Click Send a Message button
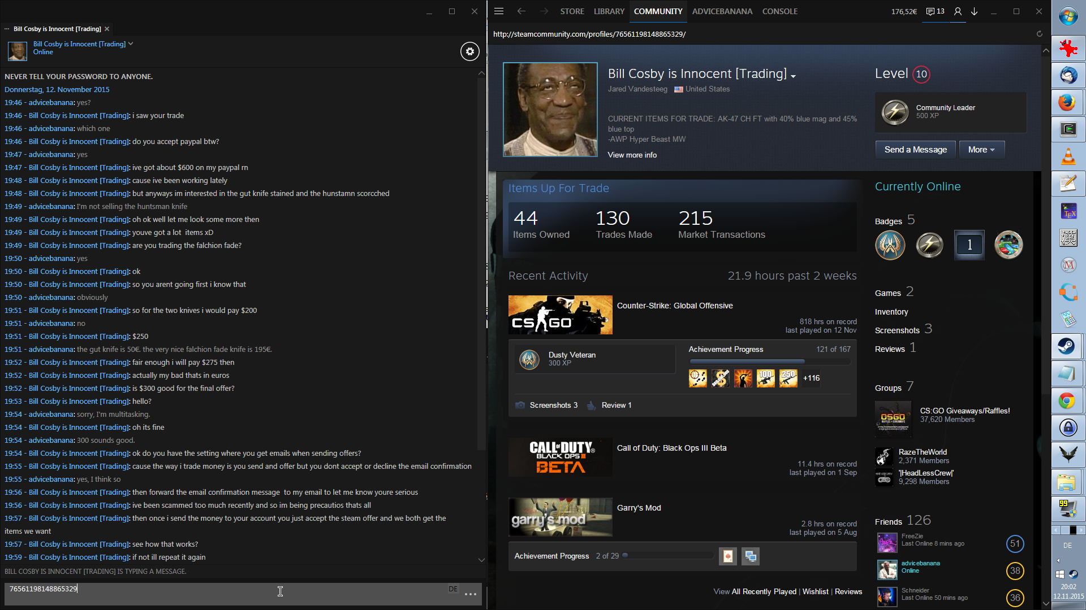The height and width of the screenshot is (610, 1086). tap(915, 150)
